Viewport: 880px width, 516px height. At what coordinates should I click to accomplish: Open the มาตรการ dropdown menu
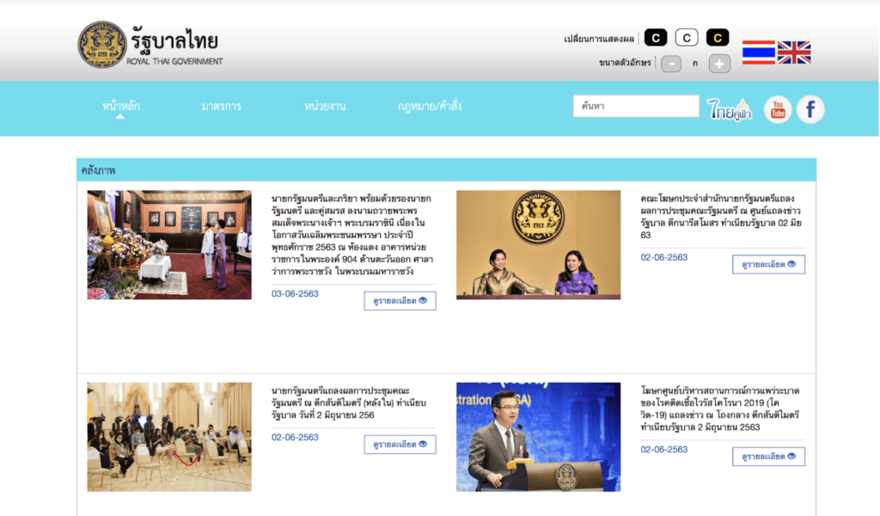click(x=222, y=106)
